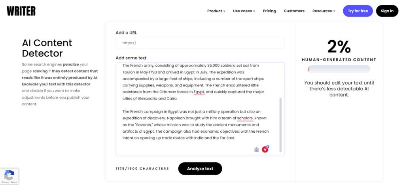Focus the Add a URL field
This screenshot has height=188, width=405.
tap(200, 43)
